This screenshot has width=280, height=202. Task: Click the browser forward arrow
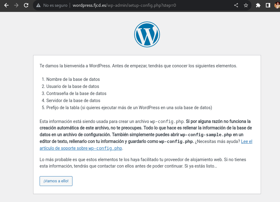(16, 5)
